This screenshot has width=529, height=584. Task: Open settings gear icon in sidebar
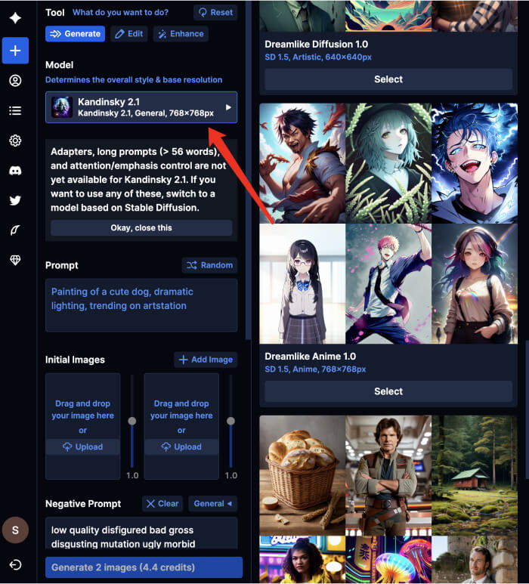coord(15,141)
